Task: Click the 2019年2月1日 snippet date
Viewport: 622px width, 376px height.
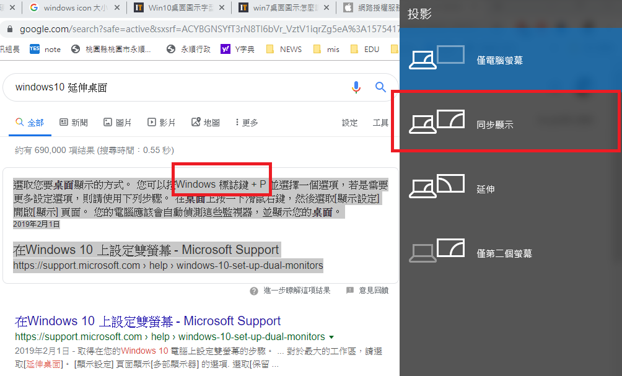Action: click(37, 224)
